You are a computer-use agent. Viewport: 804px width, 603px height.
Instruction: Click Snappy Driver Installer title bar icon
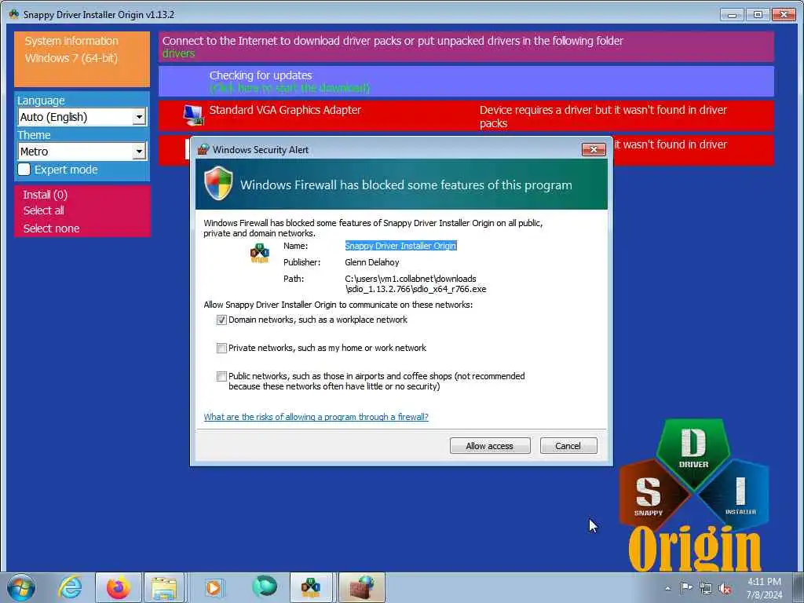[14, 14]
